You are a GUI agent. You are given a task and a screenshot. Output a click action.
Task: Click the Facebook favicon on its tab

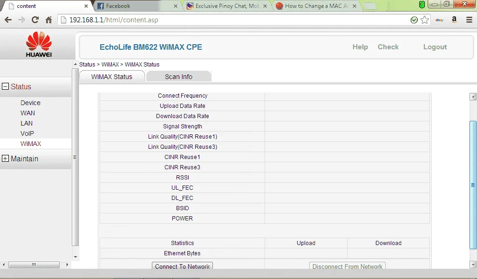coord(101,6)
